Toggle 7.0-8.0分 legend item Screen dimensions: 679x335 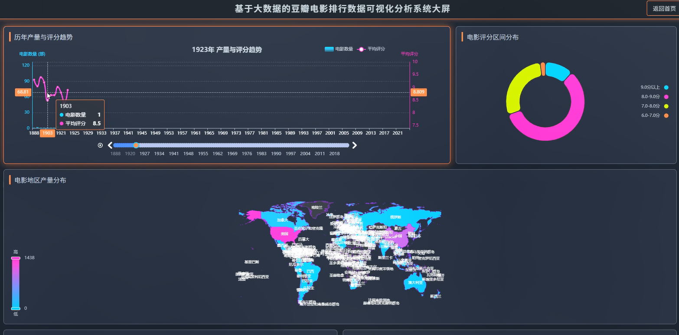pyautogui.click(x=654, y=106)
